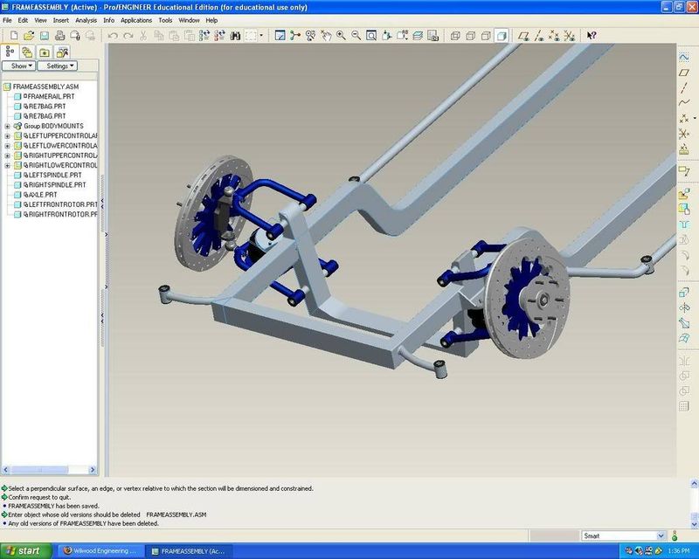Toggle wireframe display mode
The height and width of the screenshot is (559, 699).
click(x=455, y=36)
